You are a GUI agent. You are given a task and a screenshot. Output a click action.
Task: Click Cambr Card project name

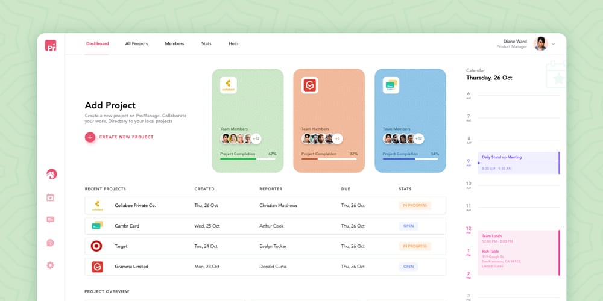(127, 226)
